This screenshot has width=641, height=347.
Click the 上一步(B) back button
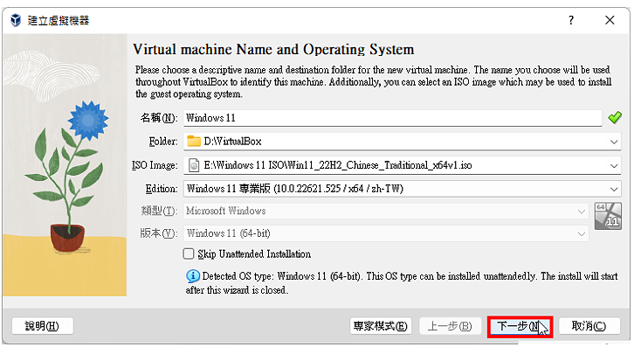(450, 326)
